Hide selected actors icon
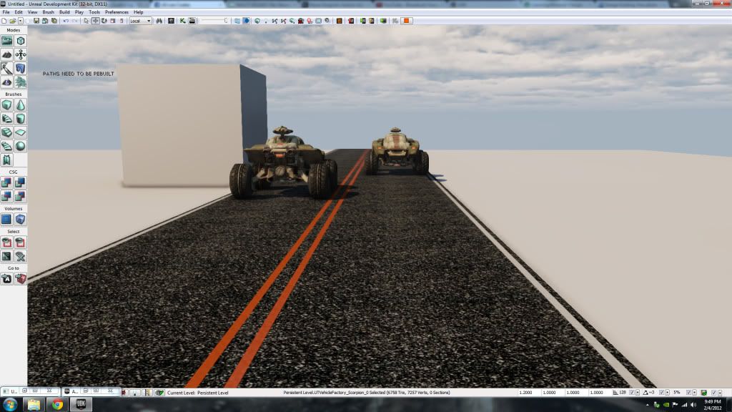 click(x=20, y=242)
